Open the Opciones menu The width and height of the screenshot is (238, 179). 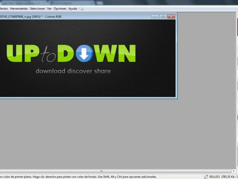click(60, 9)
